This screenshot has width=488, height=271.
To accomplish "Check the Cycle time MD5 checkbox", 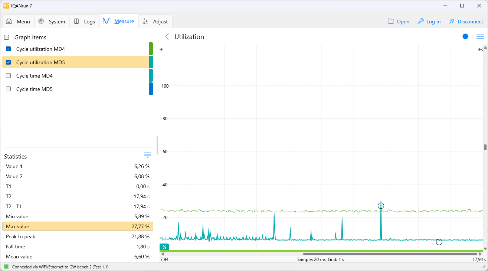I will [9, 89].
